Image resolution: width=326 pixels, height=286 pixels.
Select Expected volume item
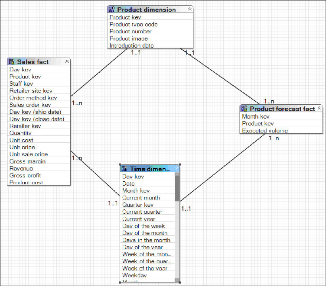point(281,131)
